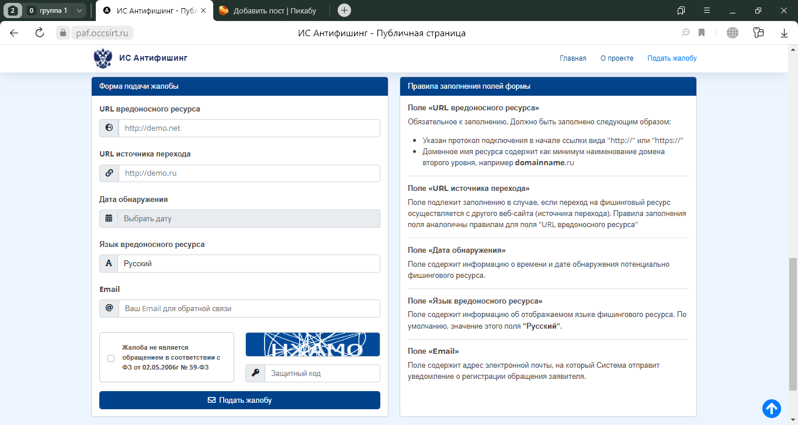Focus the 'Защитный код' captcha input

coord(322,374)
